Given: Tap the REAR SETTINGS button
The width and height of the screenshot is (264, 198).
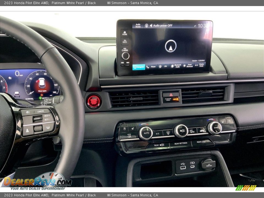Looking at the screenshot, I should pyautogui.click(x=181, y=144).
